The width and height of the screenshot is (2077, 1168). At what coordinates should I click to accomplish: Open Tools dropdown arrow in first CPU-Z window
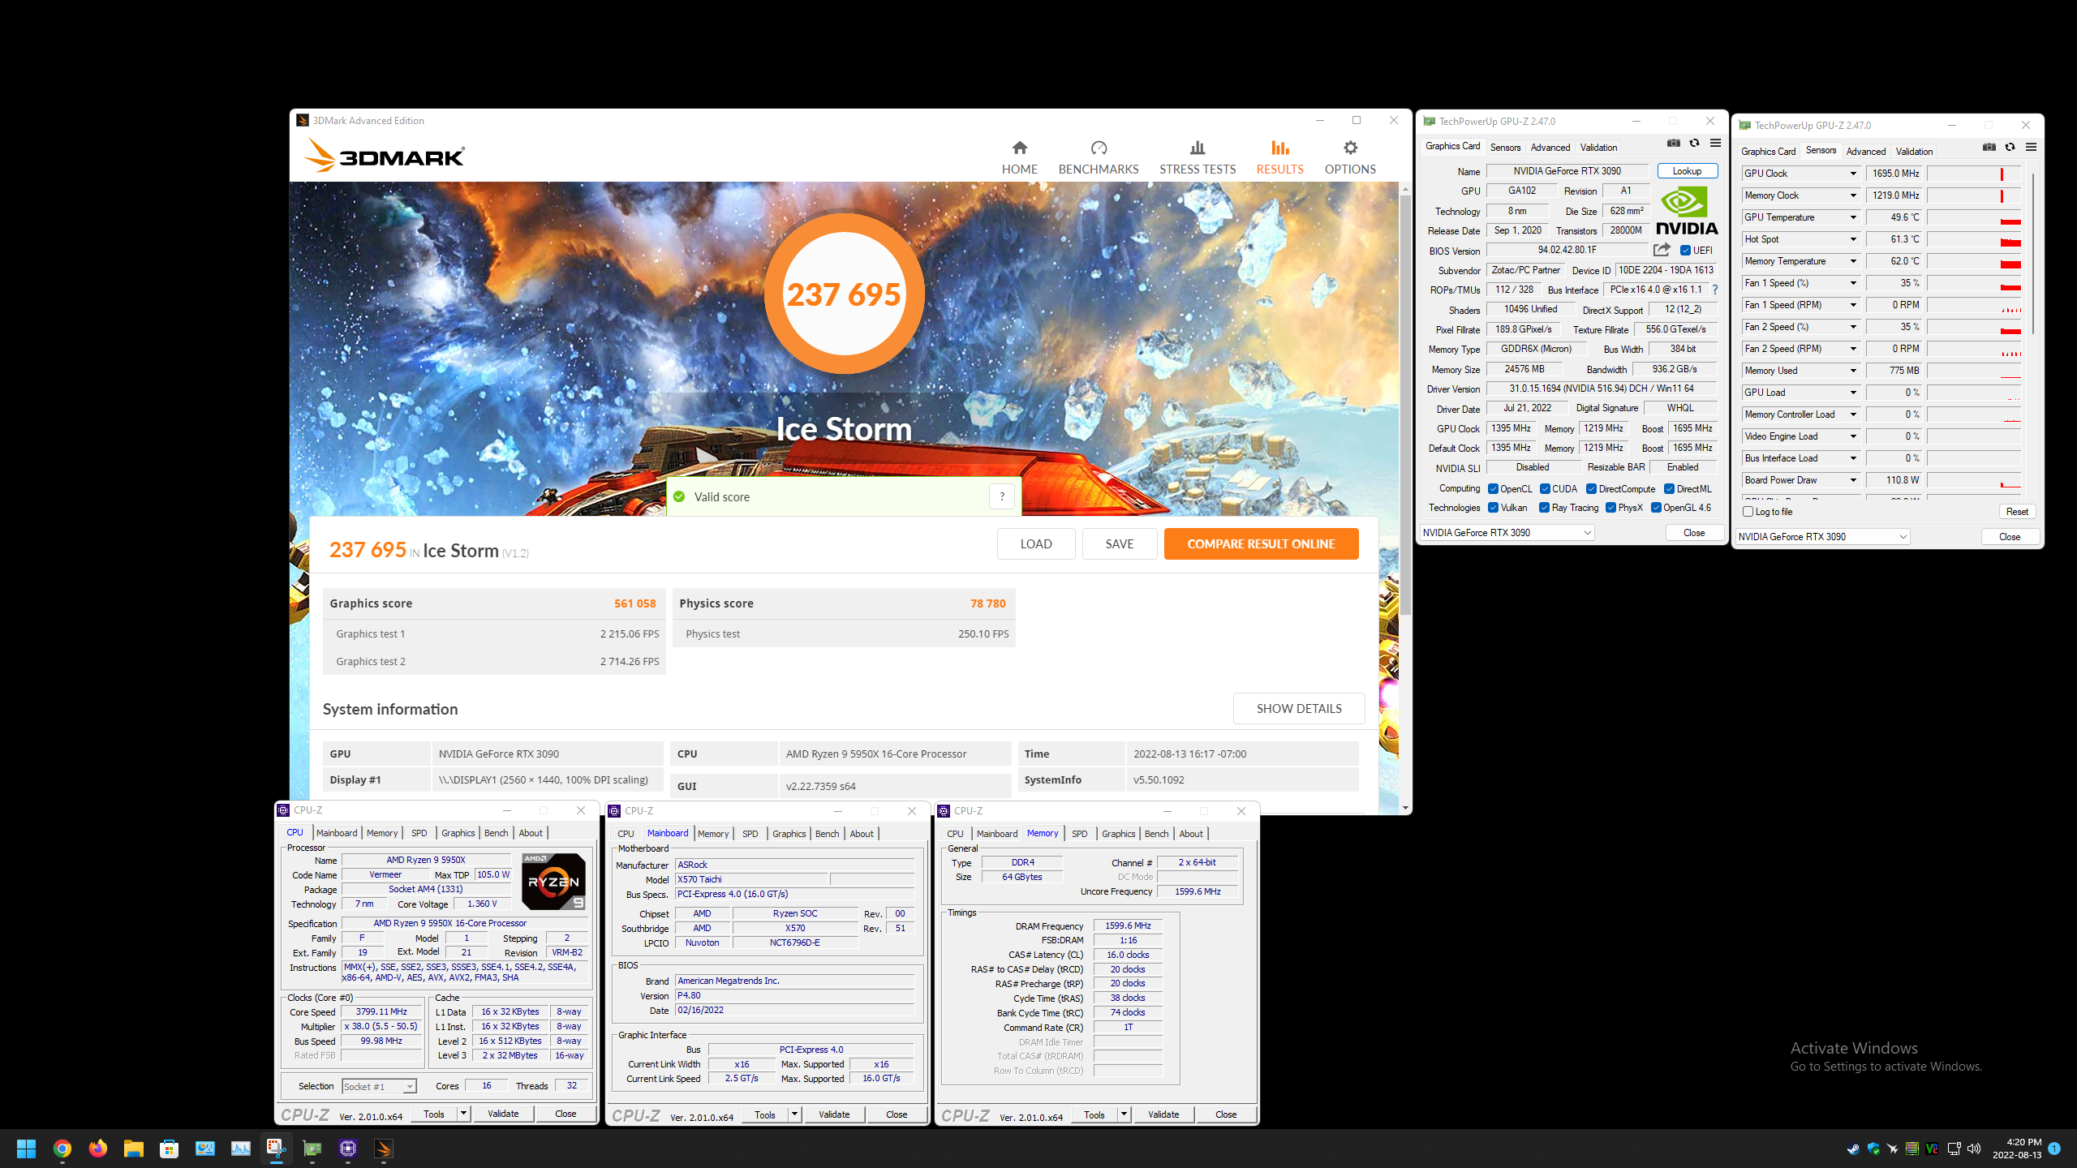point(463,1114)
